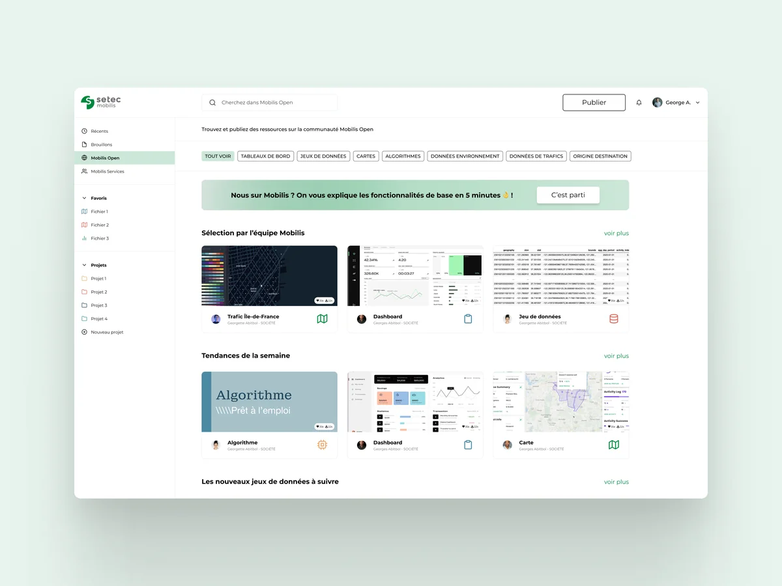Screen dimensions: 782x586
Task: Click the author avatar on the Carte card
Action: [x=508, y=445]
